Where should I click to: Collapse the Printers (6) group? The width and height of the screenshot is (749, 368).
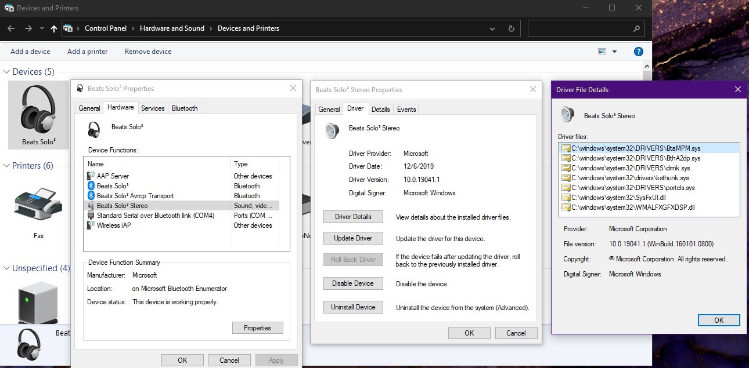pos(6,166)
